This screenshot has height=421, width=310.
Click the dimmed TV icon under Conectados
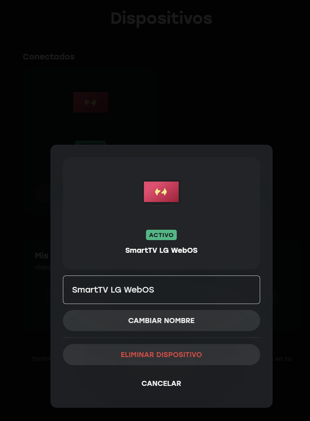pos(91,102)
